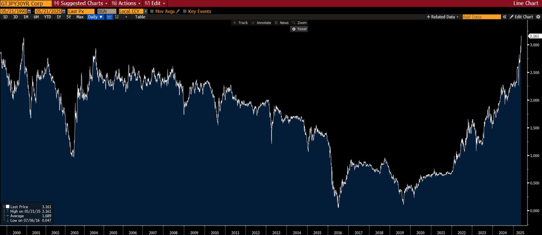Select the 5Y time range
Screen dimensions: 542x235
[x=69, y=17]
